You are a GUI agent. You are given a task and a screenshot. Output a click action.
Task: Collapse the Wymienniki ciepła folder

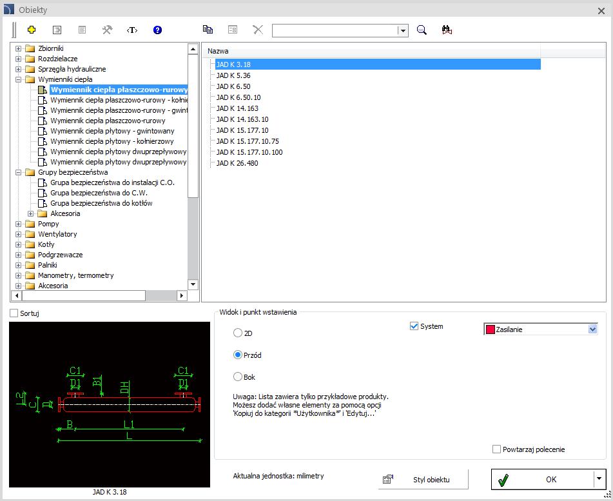click(19, 79)
